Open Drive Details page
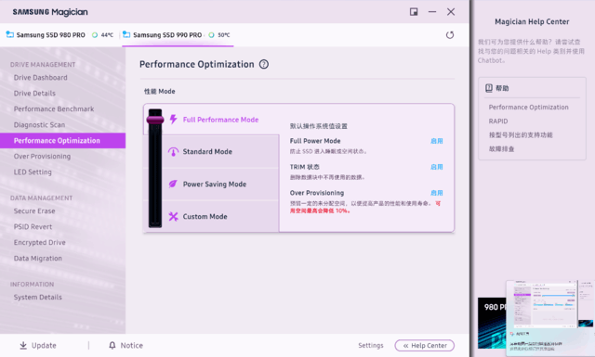Image resolution: width=595 pixels, height=357 pixels. pos(34,93)
